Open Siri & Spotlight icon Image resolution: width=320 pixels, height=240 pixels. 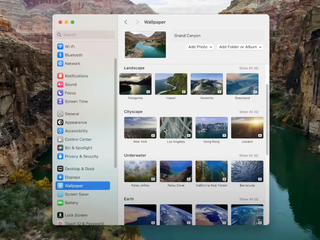tap(60, 148)
